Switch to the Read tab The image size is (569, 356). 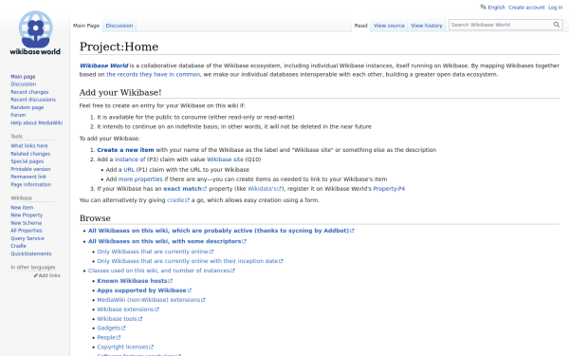coord(360,26)
